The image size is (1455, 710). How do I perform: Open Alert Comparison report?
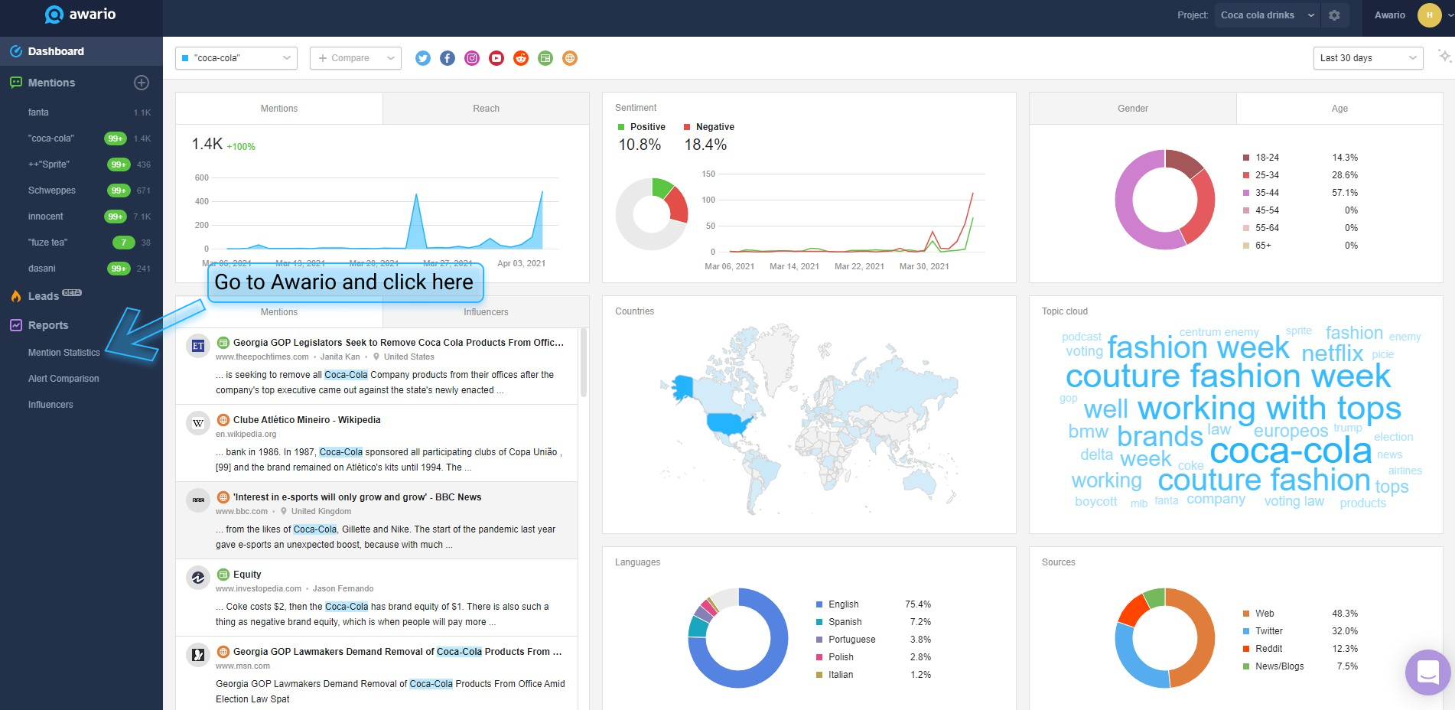(63, 379)
